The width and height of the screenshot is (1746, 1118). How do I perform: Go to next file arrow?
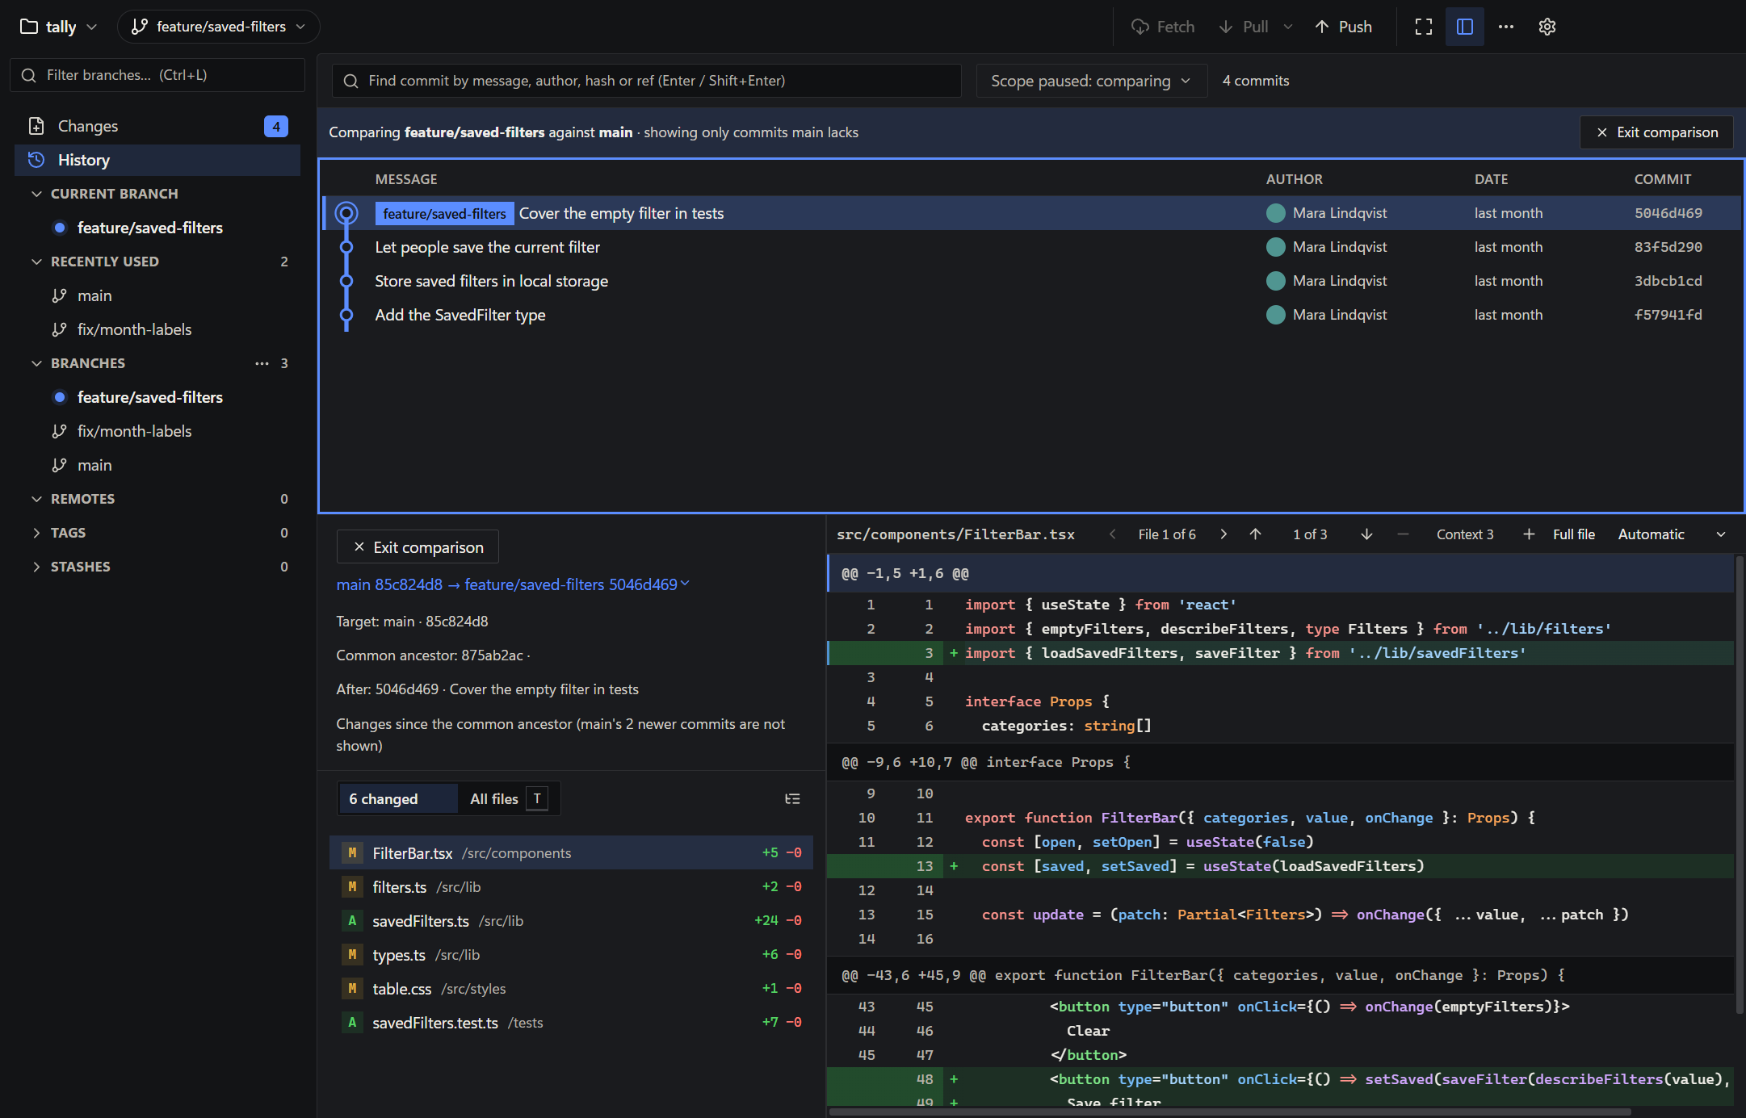click(x=1223, y=534)
